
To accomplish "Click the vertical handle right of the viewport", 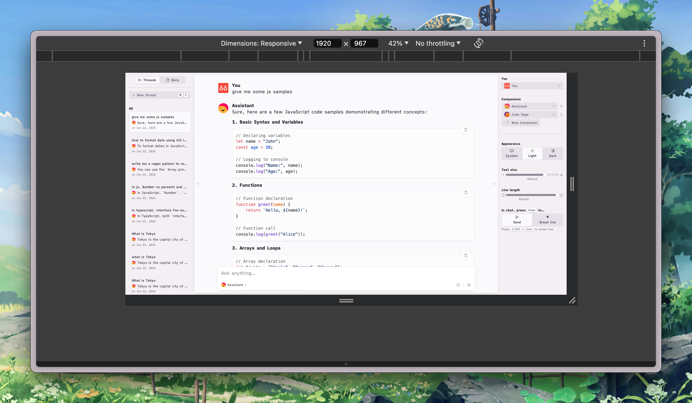I will [572, 184].
